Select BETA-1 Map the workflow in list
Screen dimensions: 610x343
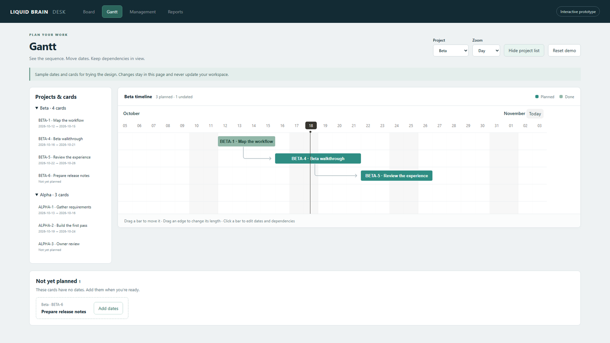tap(71, 123)
